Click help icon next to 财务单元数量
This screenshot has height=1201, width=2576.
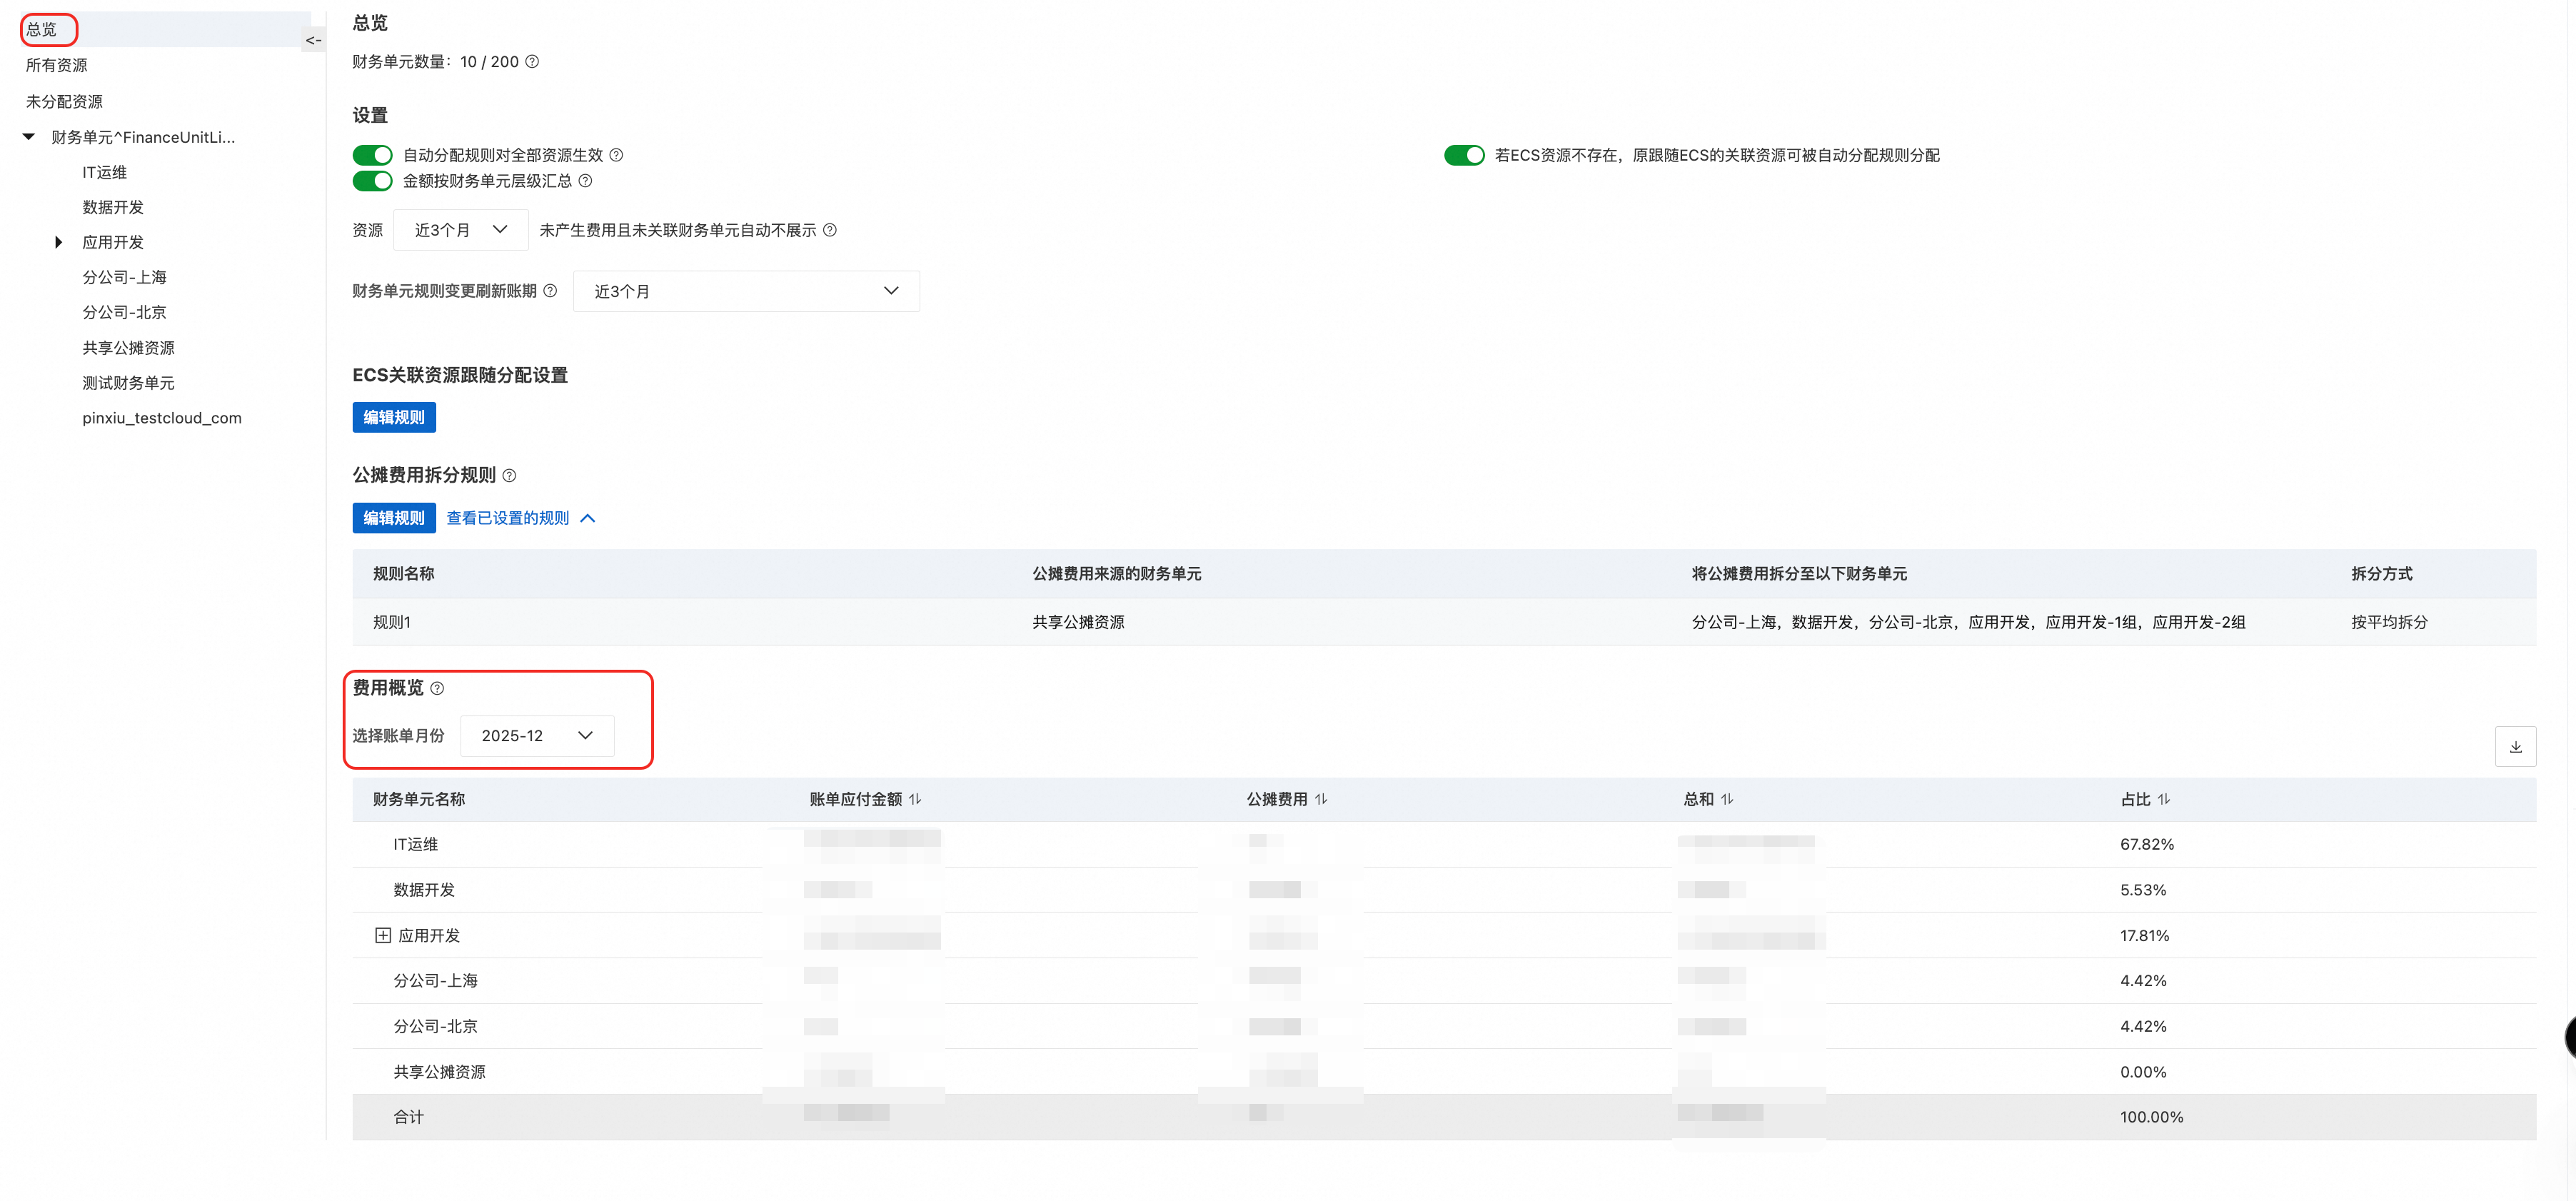coord(532,62)
